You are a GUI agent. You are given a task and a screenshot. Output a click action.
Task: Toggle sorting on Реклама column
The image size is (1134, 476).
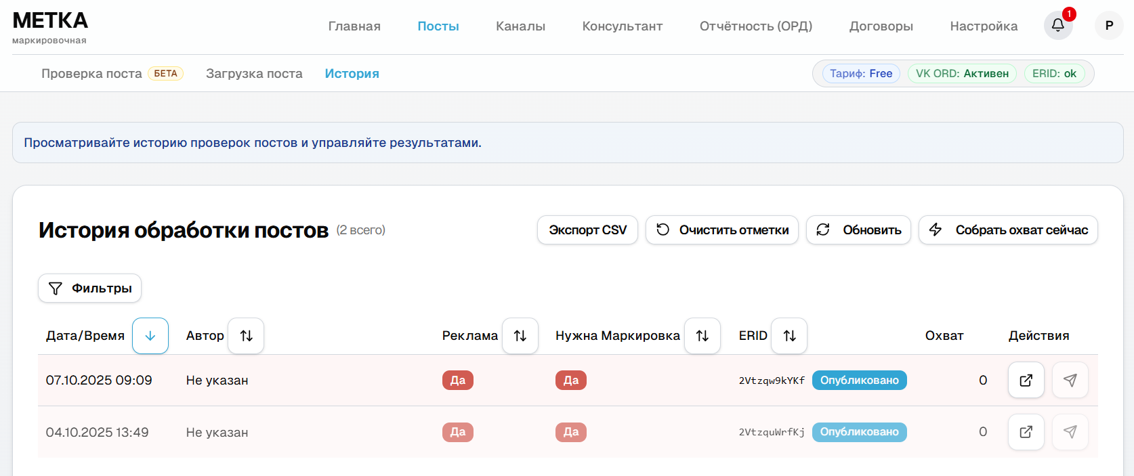pos(520,336)
